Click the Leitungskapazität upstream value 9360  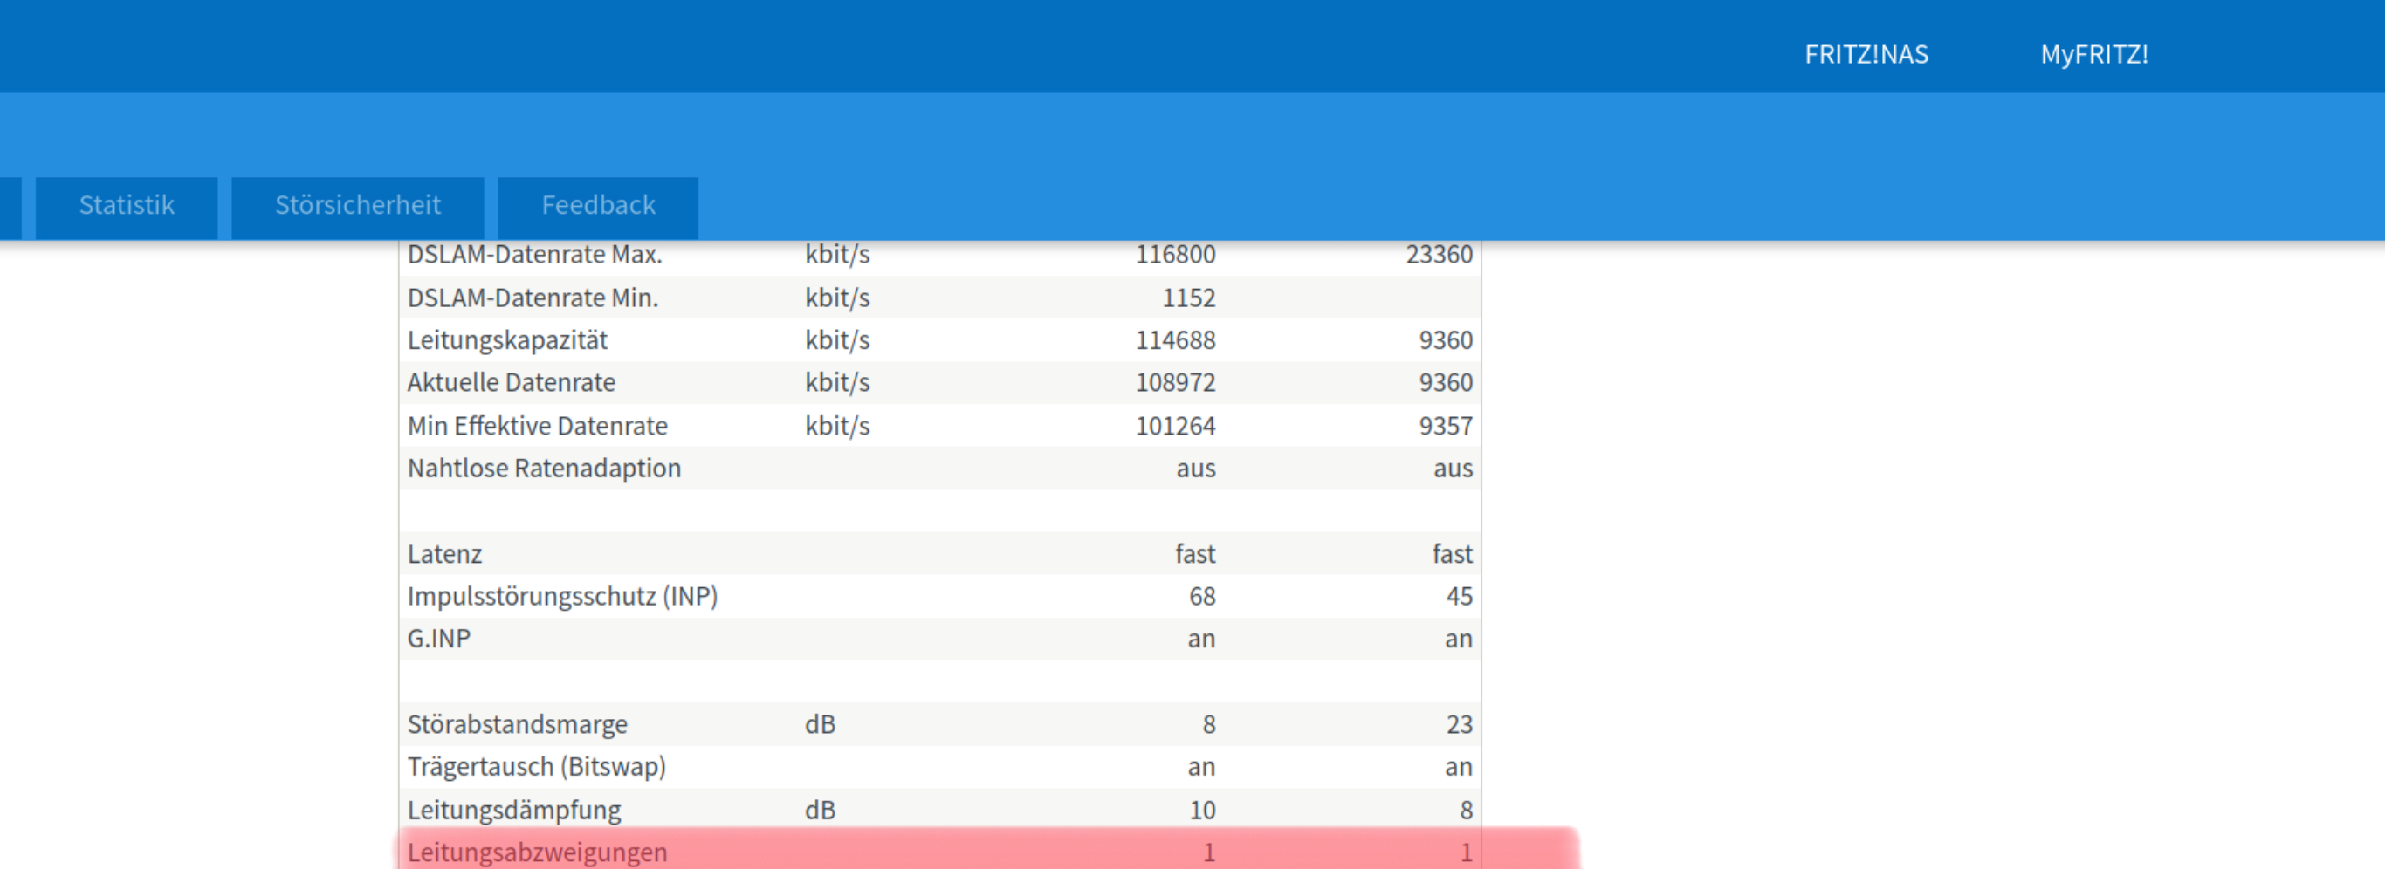(1446, 340)
